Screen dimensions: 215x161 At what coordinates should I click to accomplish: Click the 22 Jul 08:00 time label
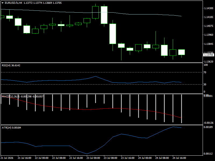coord(59,158)
